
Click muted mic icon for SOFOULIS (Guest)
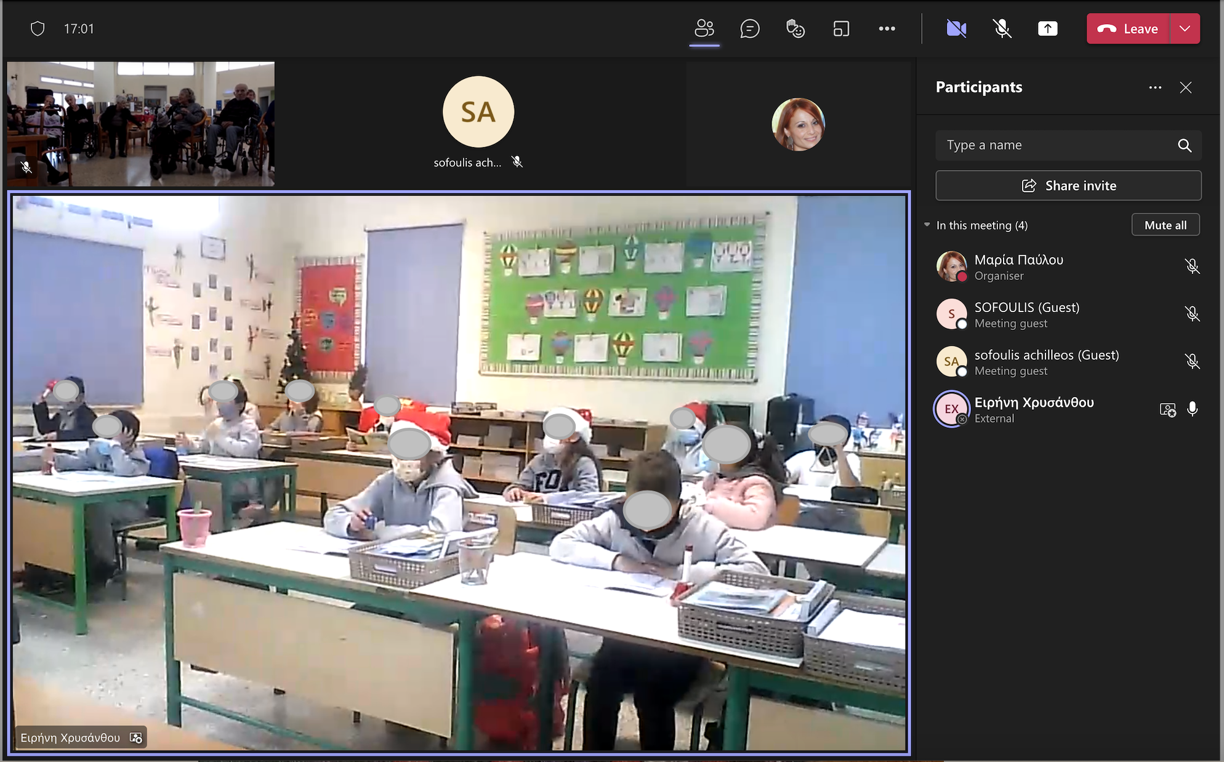coord(1192,313)
